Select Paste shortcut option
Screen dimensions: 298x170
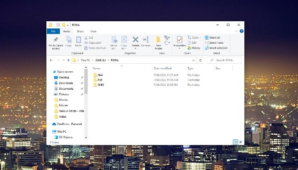pos(95,48)
